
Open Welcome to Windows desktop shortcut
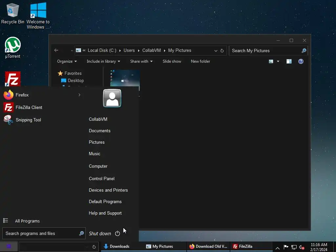pyautogui.click(x=38, y=16)
